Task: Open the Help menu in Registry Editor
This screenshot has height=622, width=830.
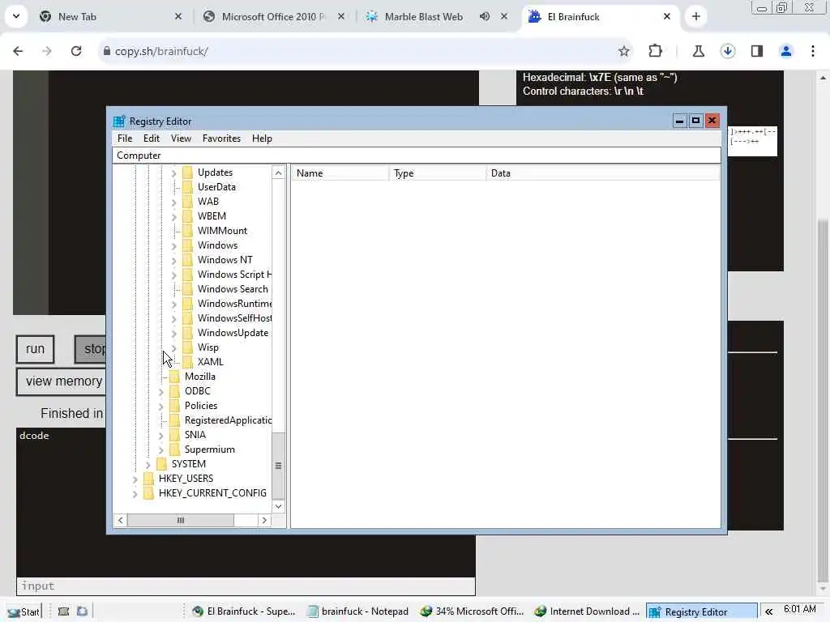Action: (x=262, y=138)
